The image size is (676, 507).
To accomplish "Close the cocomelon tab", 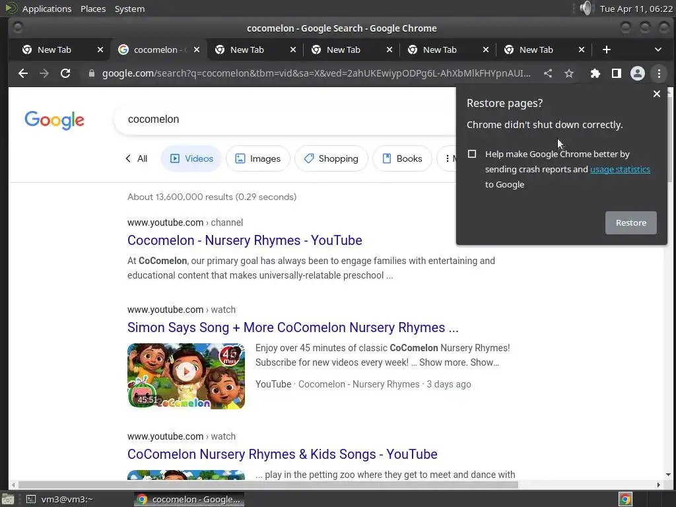I will [x=197, y=50].
